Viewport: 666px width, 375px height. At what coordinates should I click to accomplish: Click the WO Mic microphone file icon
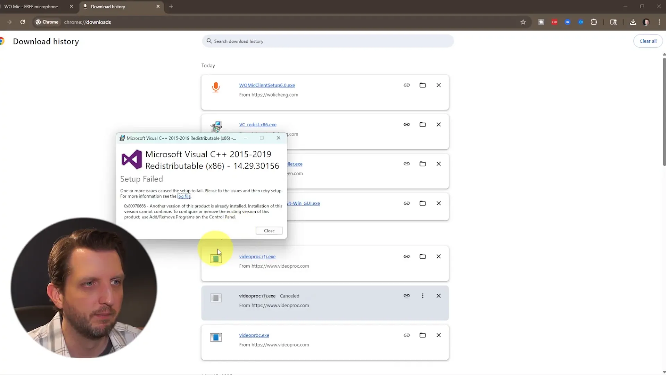point(216,87)
